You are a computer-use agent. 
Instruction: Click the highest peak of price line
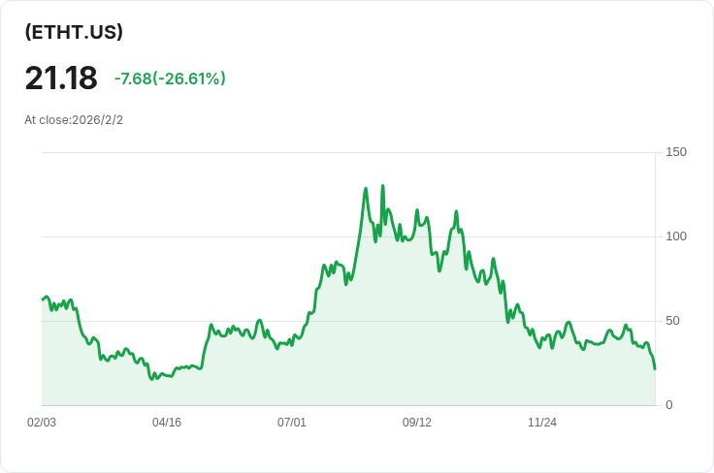(382, 185)
